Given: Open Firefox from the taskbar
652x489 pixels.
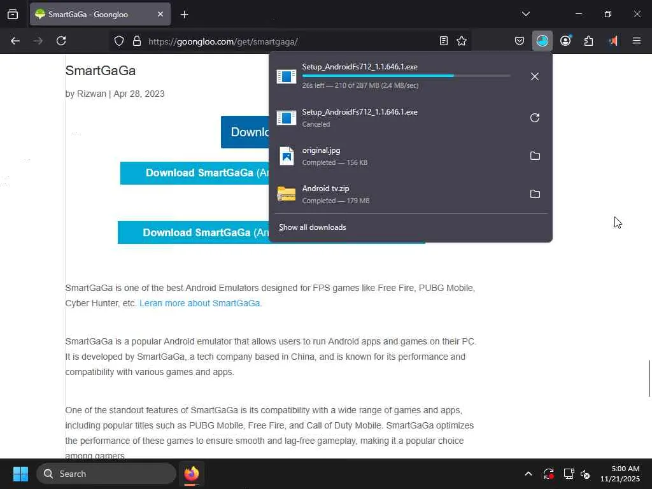Looking at the screenshot, I should coord(191,474).
